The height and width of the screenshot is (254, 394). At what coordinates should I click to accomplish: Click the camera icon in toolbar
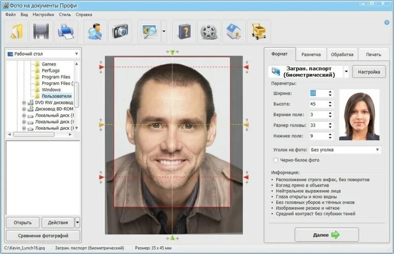click(120, 32)
